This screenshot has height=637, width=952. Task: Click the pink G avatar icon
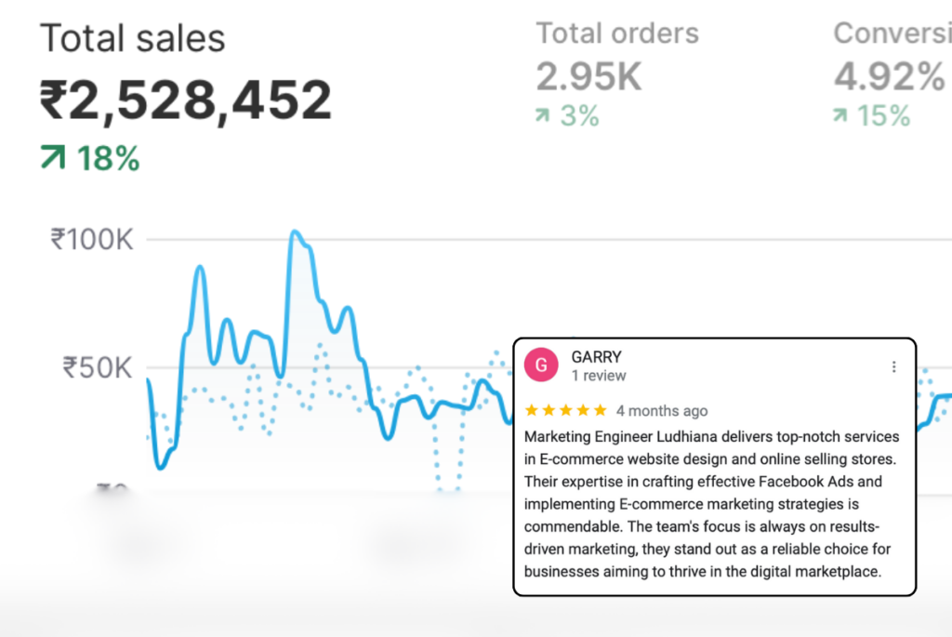(541, 365)
